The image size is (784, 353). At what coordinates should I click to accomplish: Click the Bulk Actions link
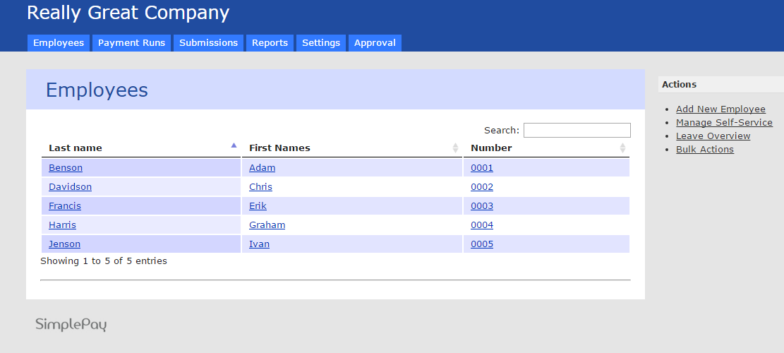[704, 149]
